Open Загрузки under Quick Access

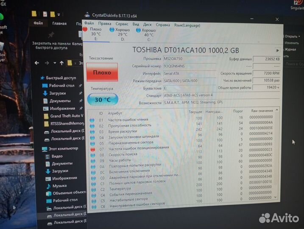point(54,93)
